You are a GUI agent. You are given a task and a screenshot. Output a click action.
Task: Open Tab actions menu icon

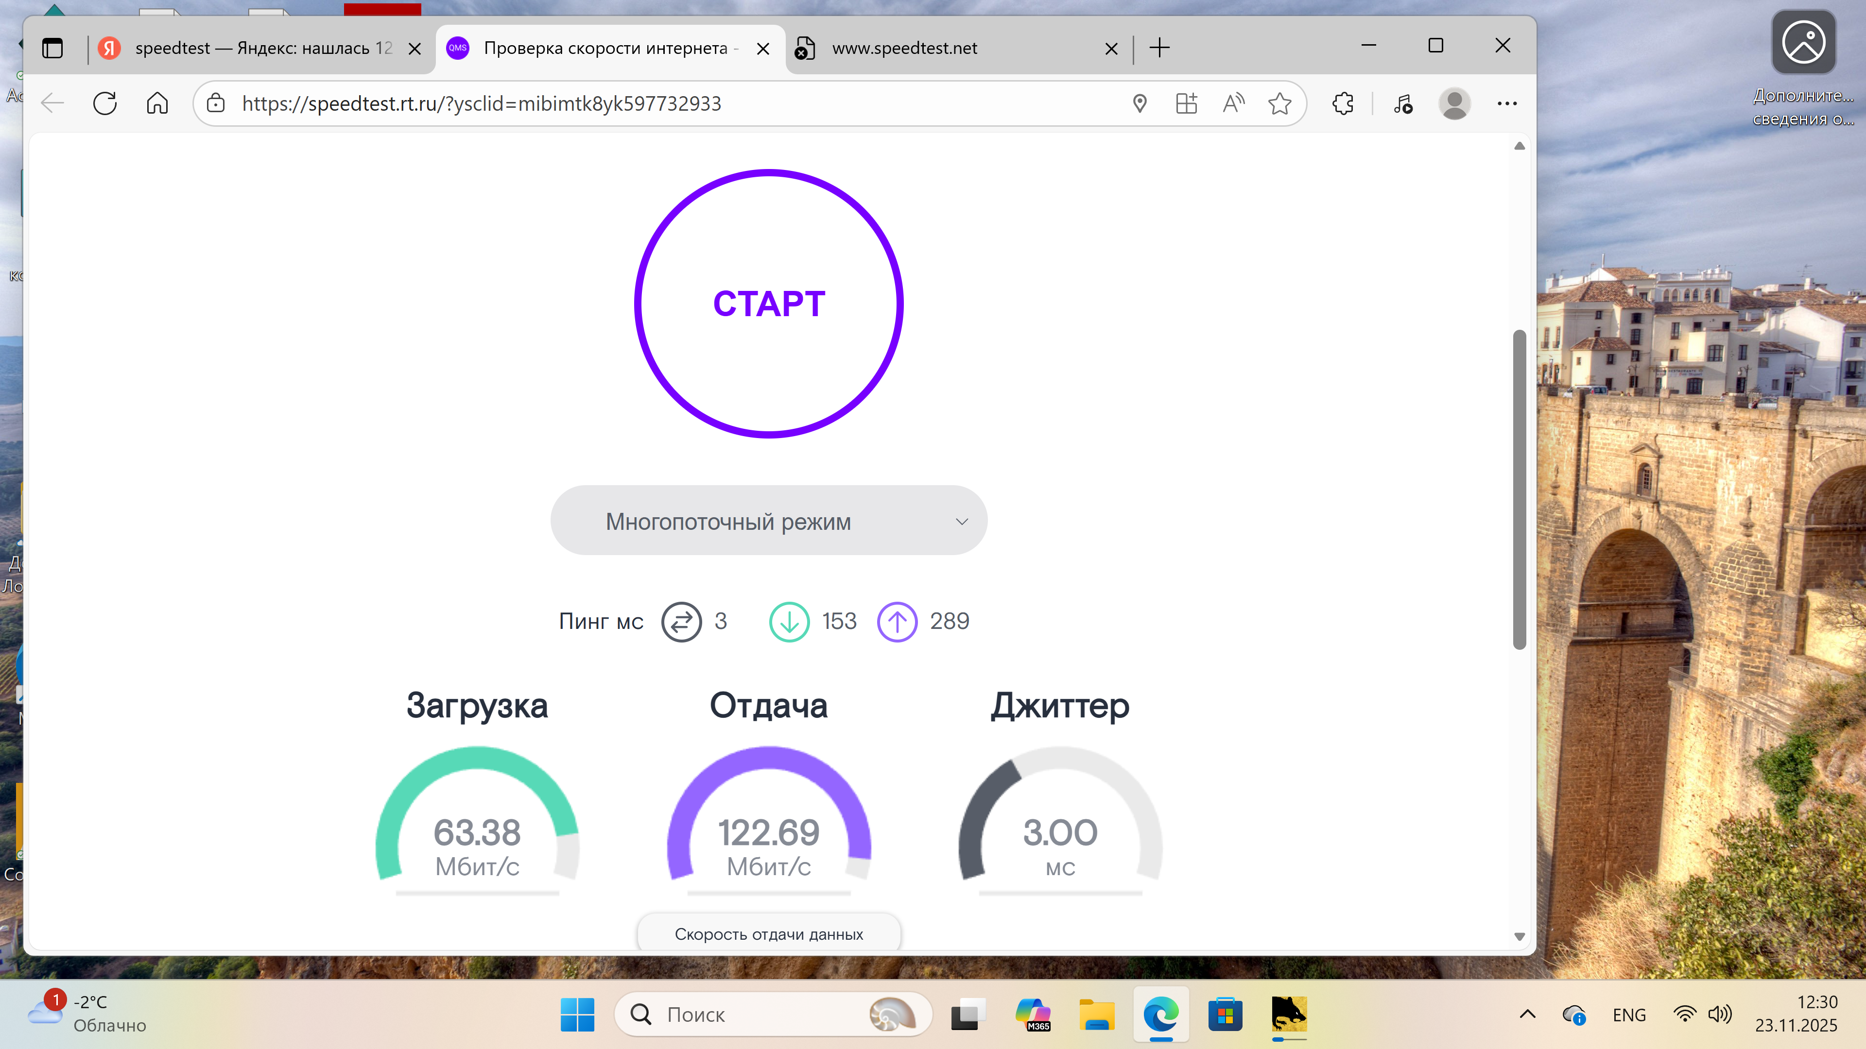(52, 49)
